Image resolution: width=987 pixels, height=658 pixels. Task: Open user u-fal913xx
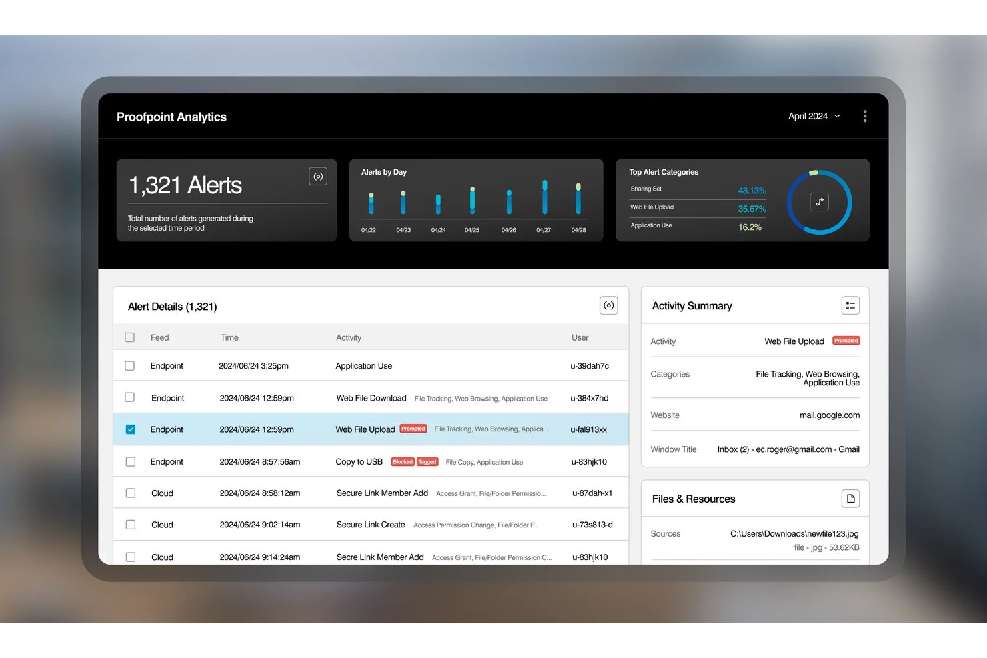[x=588, y=429]
